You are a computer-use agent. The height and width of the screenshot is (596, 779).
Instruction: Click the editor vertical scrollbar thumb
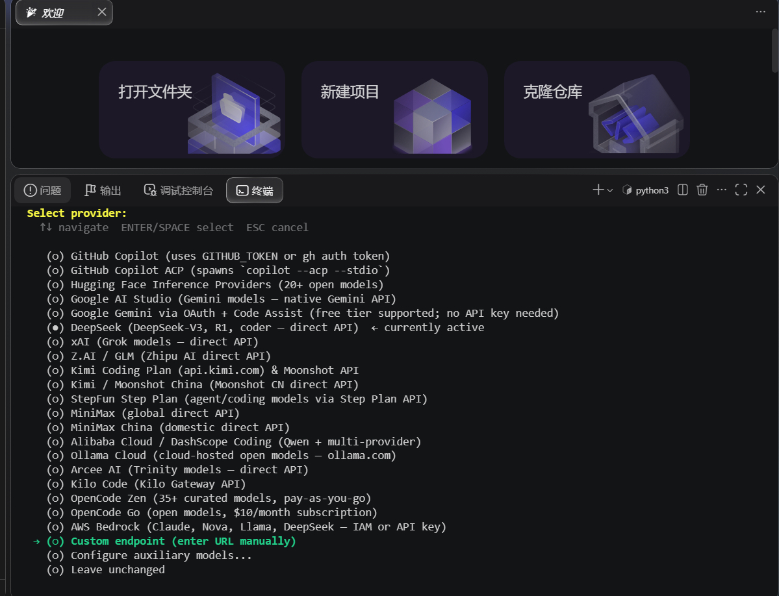pos(775,51)
